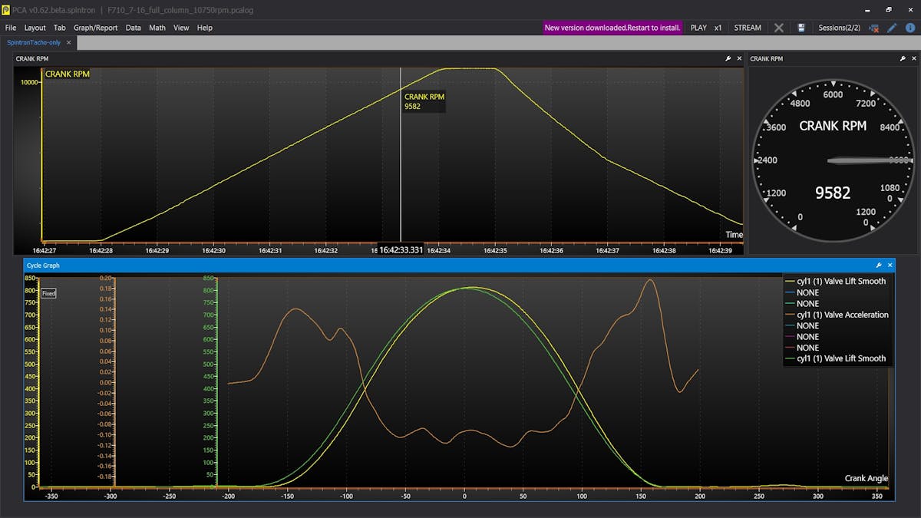Image resolution: width=921 pixels, height=518 pixels.
Task: Open the x1 playback speed selector
Action: [x=718, y=28]
